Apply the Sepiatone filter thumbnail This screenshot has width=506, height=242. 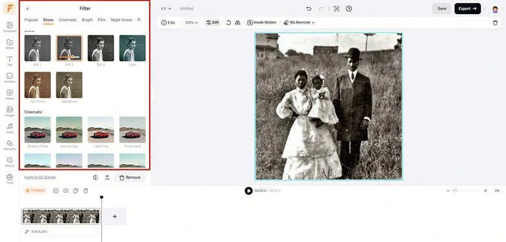coord(69,85)
